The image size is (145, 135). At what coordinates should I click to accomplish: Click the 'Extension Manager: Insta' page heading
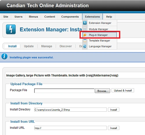click(x=51, y=29)
